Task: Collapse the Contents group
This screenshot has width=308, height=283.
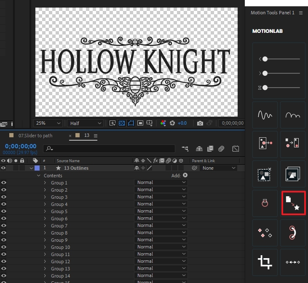Action: click(x=38, y=175)
